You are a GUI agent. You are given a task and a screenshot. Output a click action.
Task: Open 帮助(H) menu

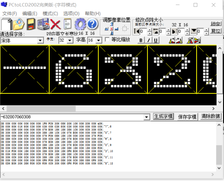point(93,13)
